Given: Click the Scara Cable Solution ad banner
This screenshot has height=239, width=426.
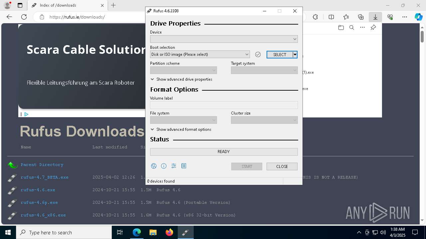Looking at the screenshot, I should coord(82,66).
